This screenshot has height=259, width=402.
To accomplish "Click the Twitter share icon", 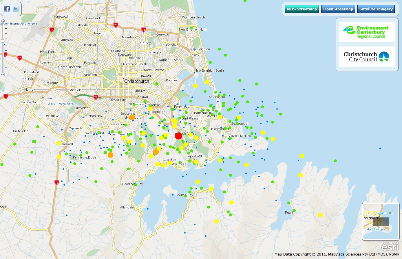I will click(16, 9).
